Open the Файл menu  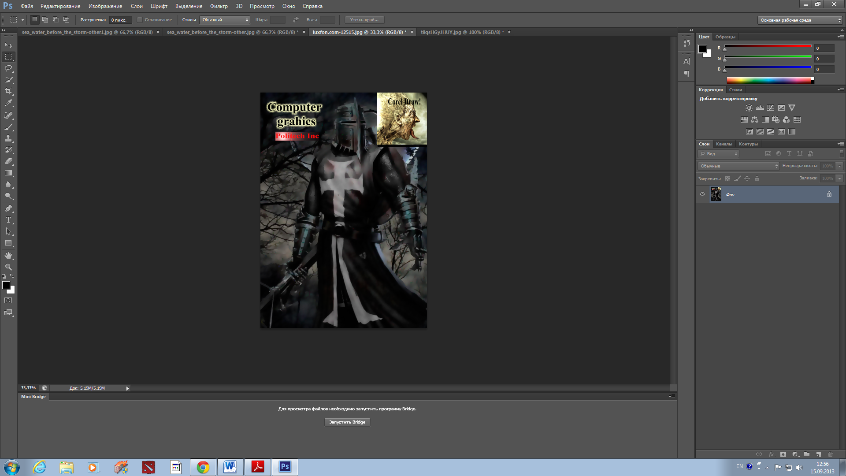(26, 6)
